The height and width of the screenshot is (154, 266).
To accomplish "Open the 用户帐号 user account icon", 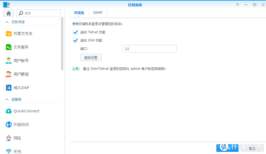I will (x=9, y=61).
